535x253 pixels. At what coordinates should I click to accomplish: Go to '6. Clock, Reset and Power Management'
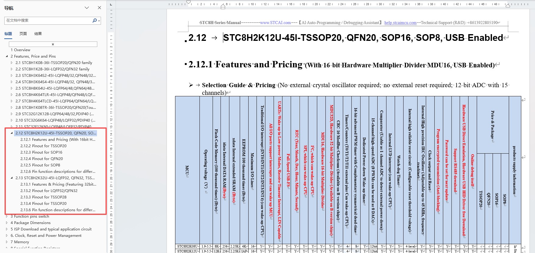[46, 236]
